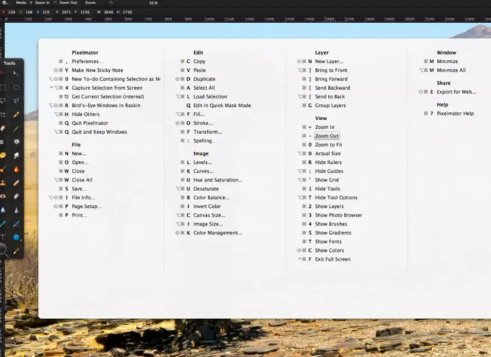Click Color Management... entry

[x=218, y=233]
